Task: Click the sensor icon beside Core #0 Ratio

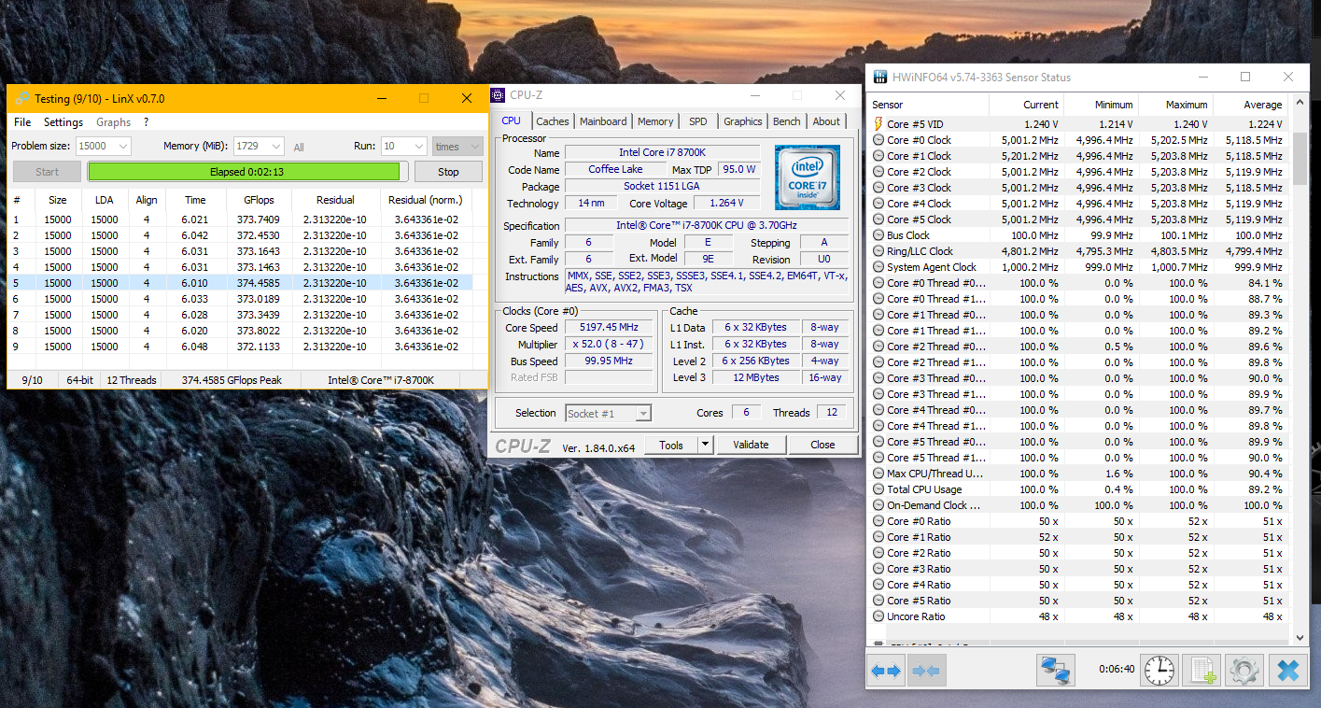Action: point(878,521)
